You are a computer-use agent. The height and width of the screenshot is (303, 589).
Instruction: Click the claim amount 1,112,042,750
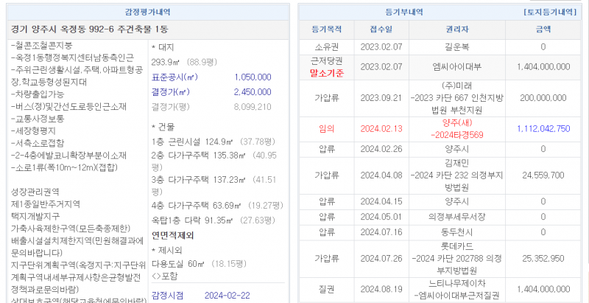tap(543, 128)
